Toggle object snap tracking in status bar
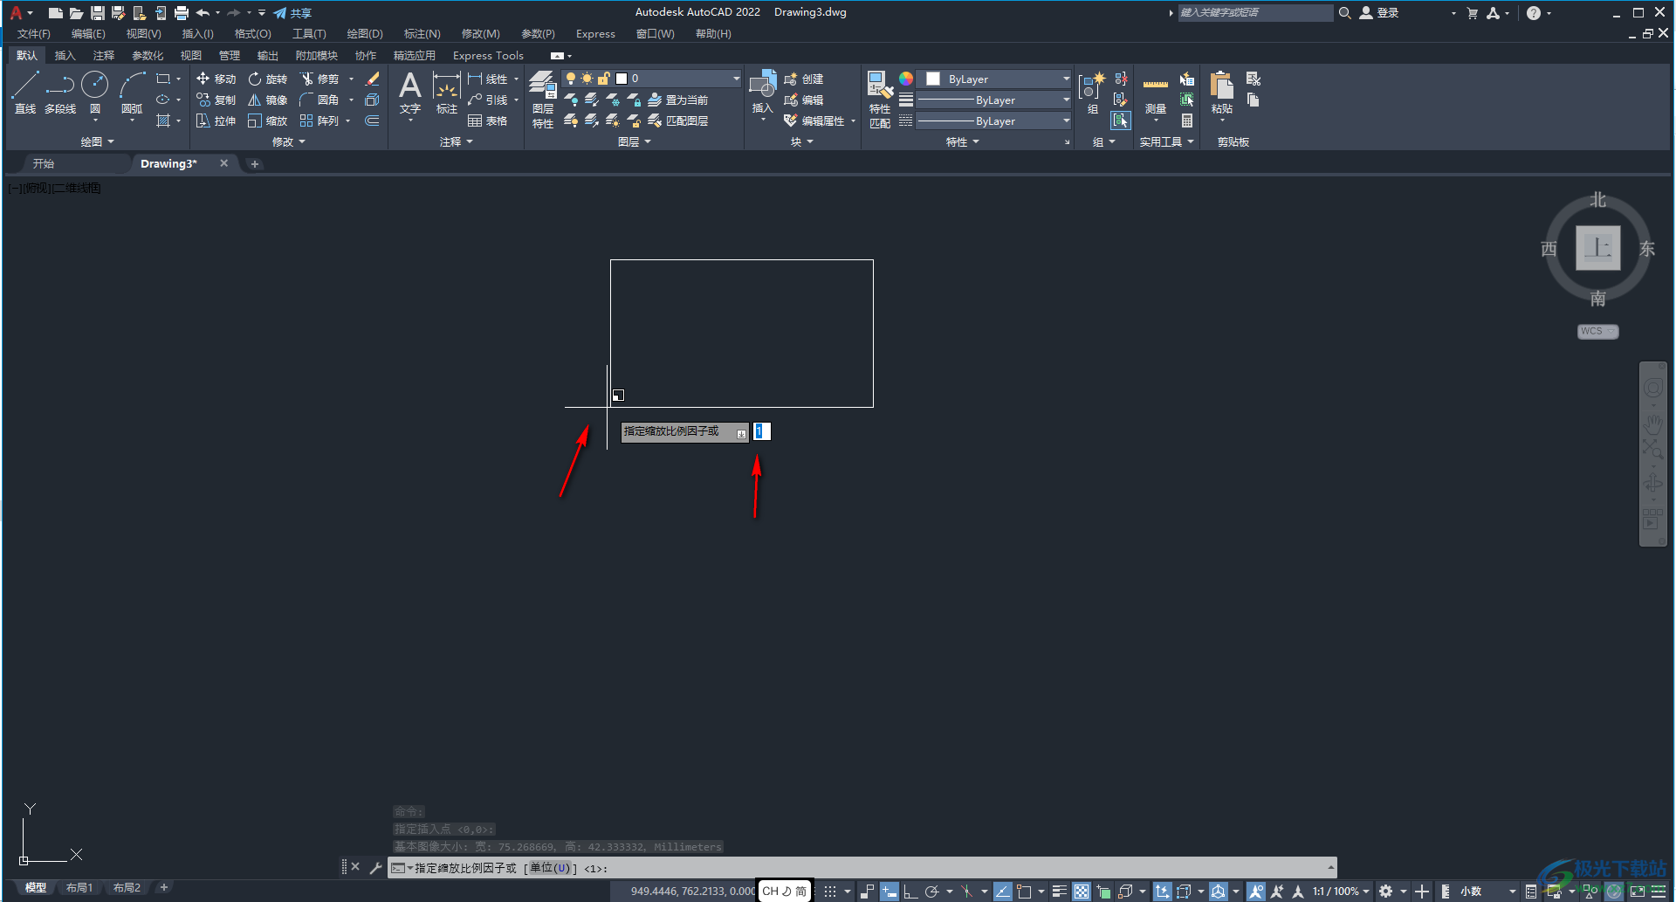 (1002, 892)
